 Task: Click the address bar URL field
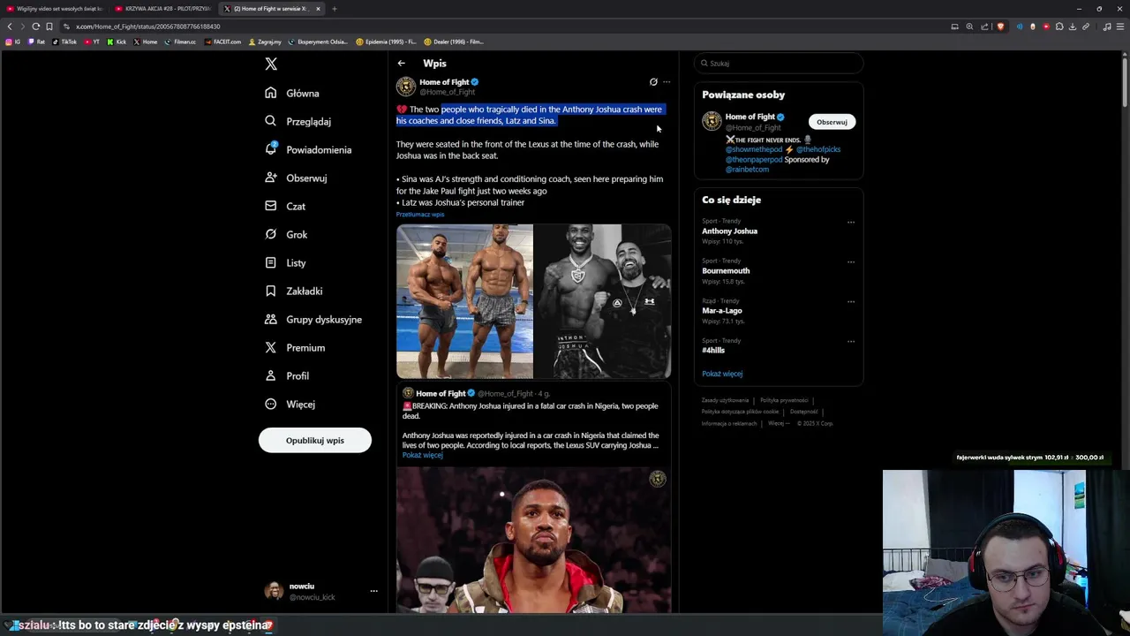tap(503, 26)
